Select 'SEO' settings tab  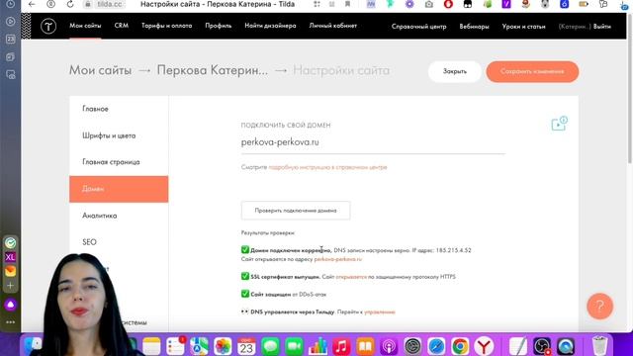click(x=119, y=242)
